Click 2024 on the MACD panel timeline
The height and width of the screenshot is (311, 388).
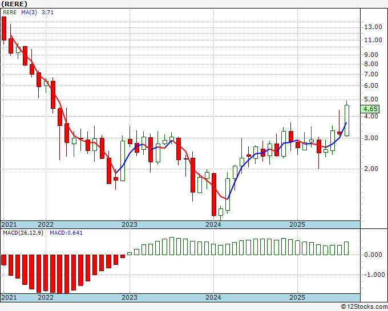click(x=213, y=297)
